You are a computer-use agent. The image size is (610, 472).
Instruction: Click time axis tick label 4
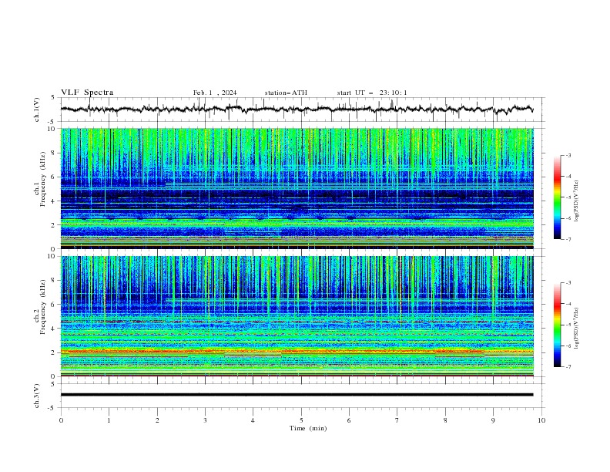[253, 420]
